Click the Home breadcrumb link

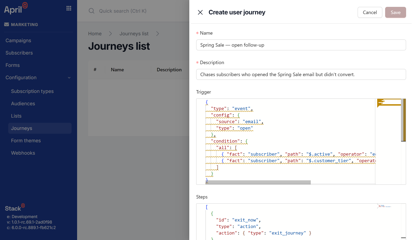tap(95, 34)
